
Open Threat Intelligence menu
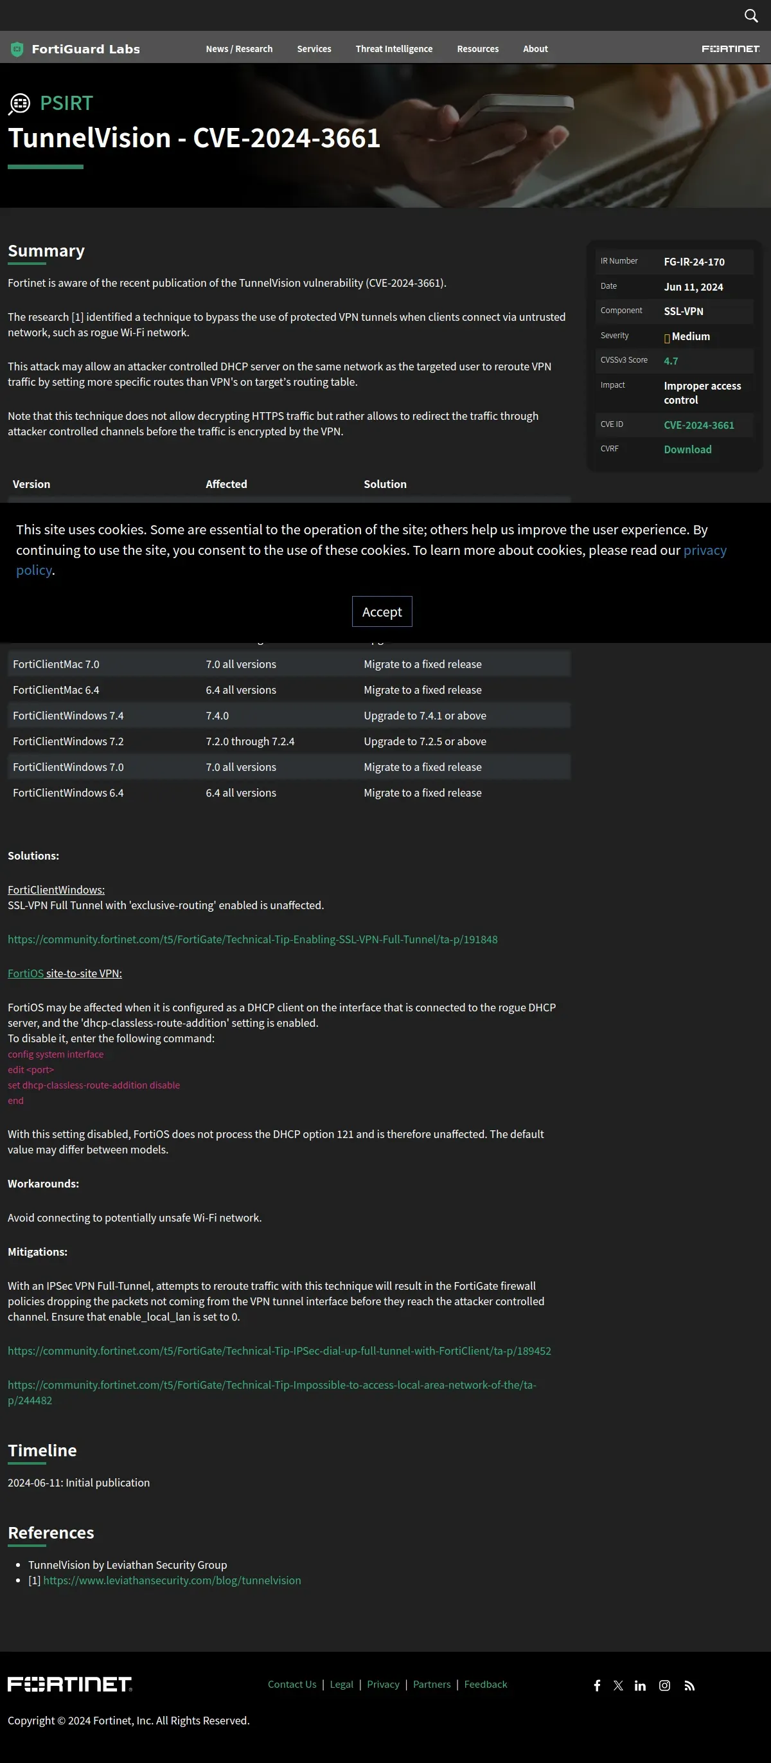pyautogui.click(x=394, y=49)
